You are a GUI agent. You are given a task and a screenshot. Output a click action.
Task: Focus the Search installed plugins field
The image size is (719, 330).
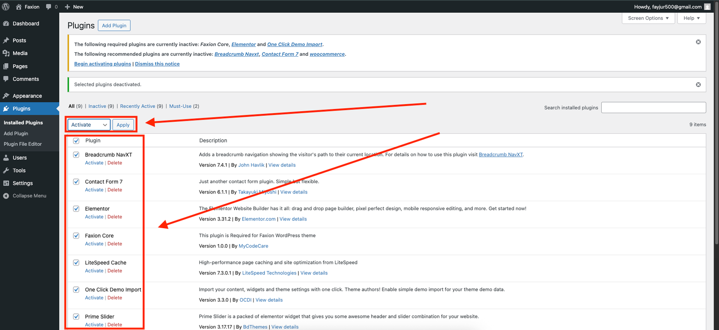(653, 108)
